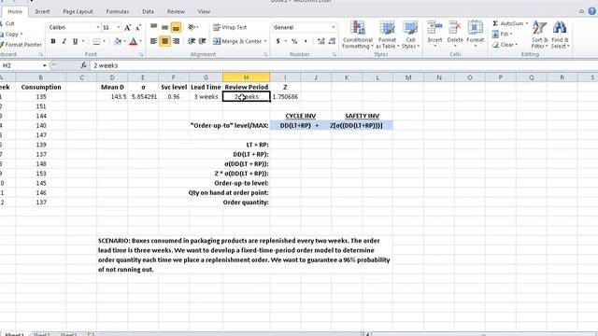Viewport: 598px width, 336px height.
Task: Apply Percent Style
Action: tap(294, 41)
